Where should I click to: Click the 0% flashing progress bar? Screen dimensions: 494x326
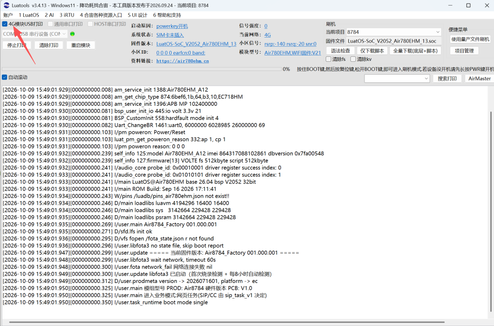pos(141,69)
